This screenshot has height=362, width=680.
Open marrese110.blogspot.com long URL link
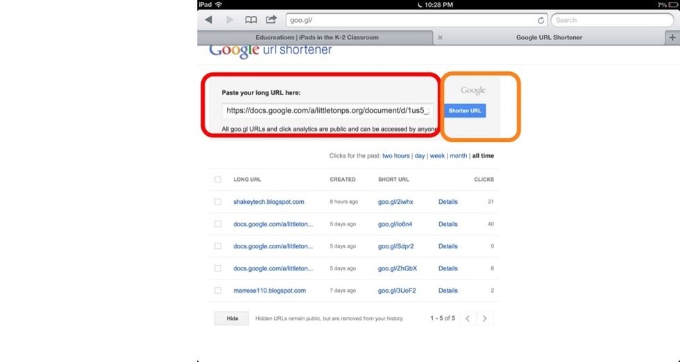point(269,291)
